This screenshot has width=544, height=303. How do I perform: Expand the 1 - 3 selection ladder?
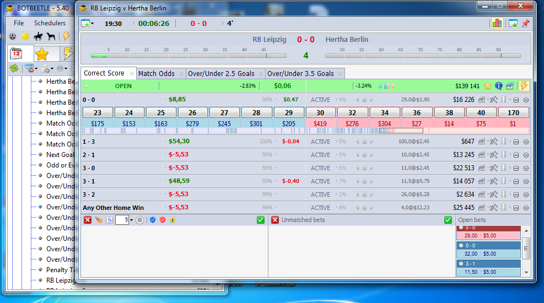516,142
